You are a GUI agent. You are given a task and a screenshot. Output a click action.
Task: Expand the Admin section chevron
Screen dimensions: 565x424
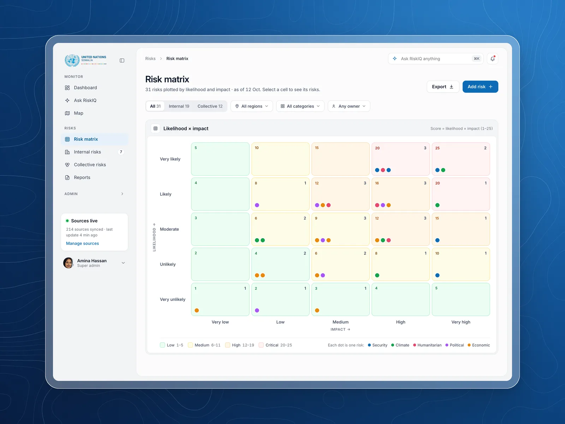[x=122, y=194]
